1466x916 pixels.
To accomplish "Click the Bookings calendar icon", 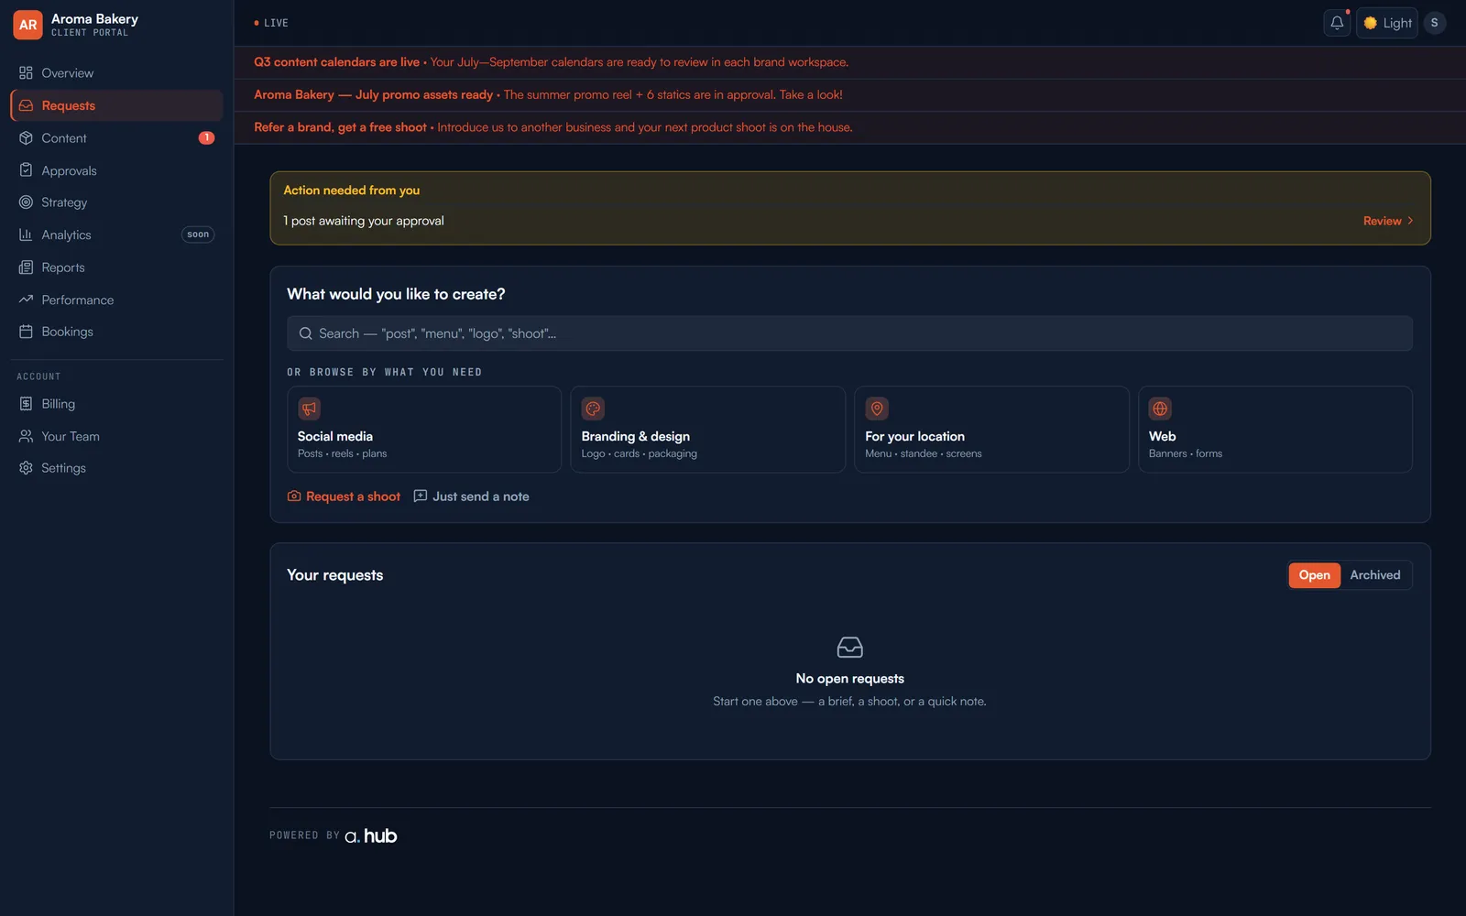I will 26,332.
